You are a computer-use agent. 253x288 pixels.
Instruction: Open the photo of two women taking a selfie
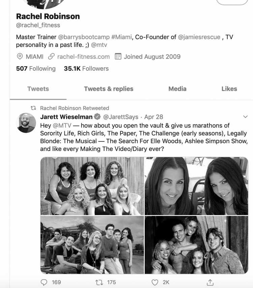(196, 186)
